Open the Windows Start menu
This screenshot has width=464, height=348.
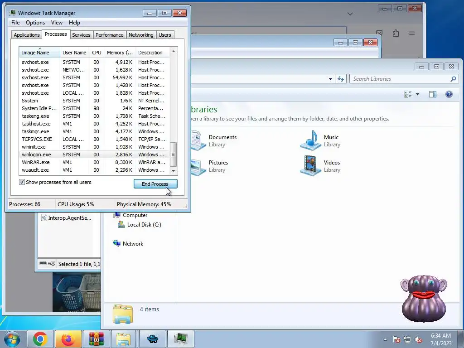point(12,339)
